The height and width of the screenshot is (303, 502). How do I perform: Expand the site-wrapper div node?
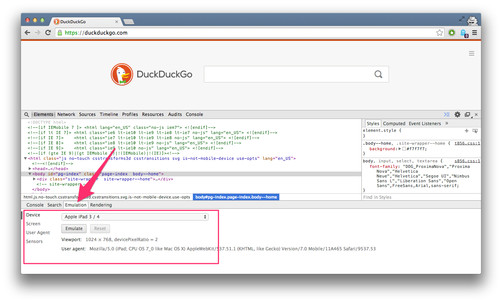34,179
